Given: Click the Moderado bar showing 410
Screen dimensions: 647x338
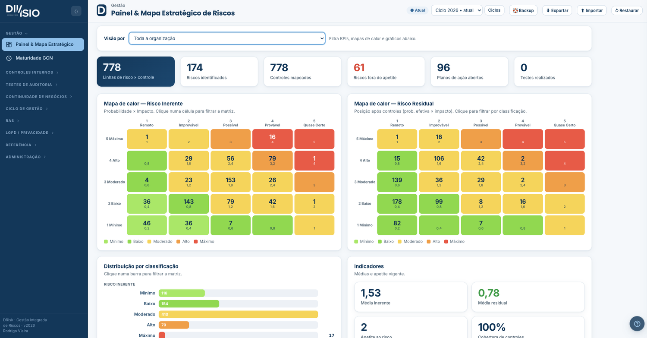Looking at the screenshot, I should (238, 314).
